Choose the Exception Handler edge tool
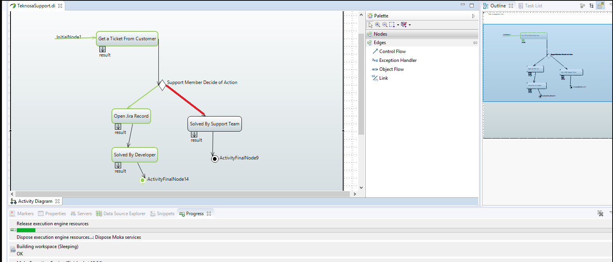Viewport: 613px width, 262px height. coord(398,60)
